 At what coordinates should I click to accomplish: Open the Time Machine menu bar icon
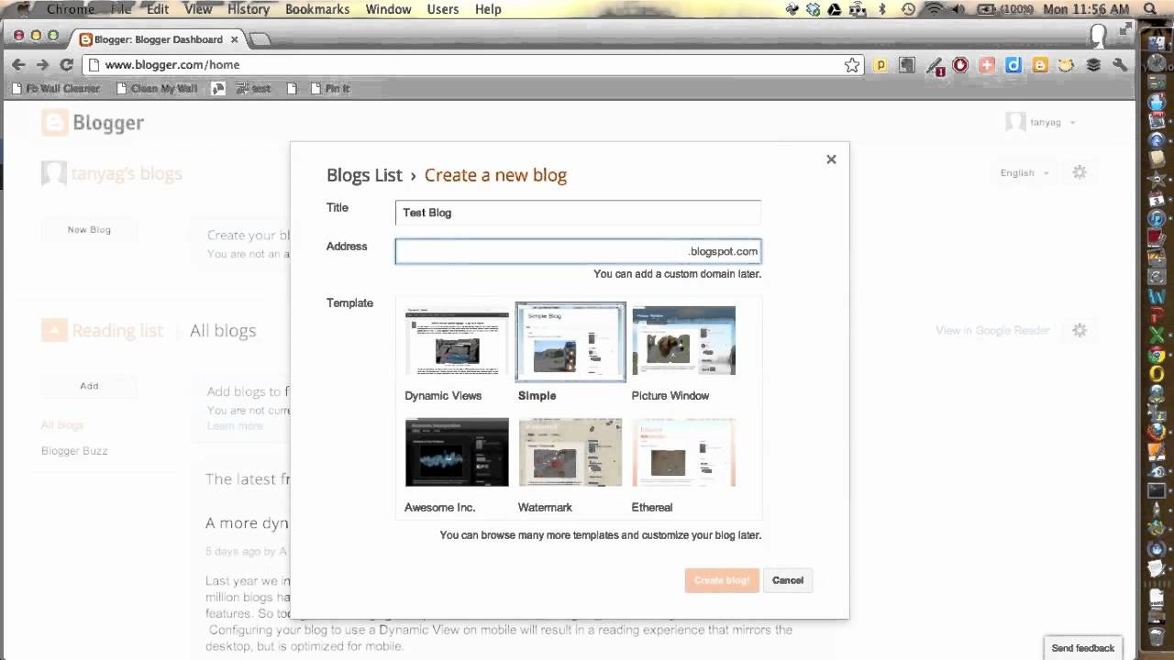[x=908, y=9]
